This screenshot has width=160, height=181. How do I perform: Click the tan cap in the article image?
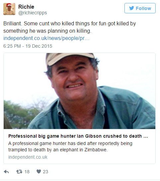pos(69,58)
